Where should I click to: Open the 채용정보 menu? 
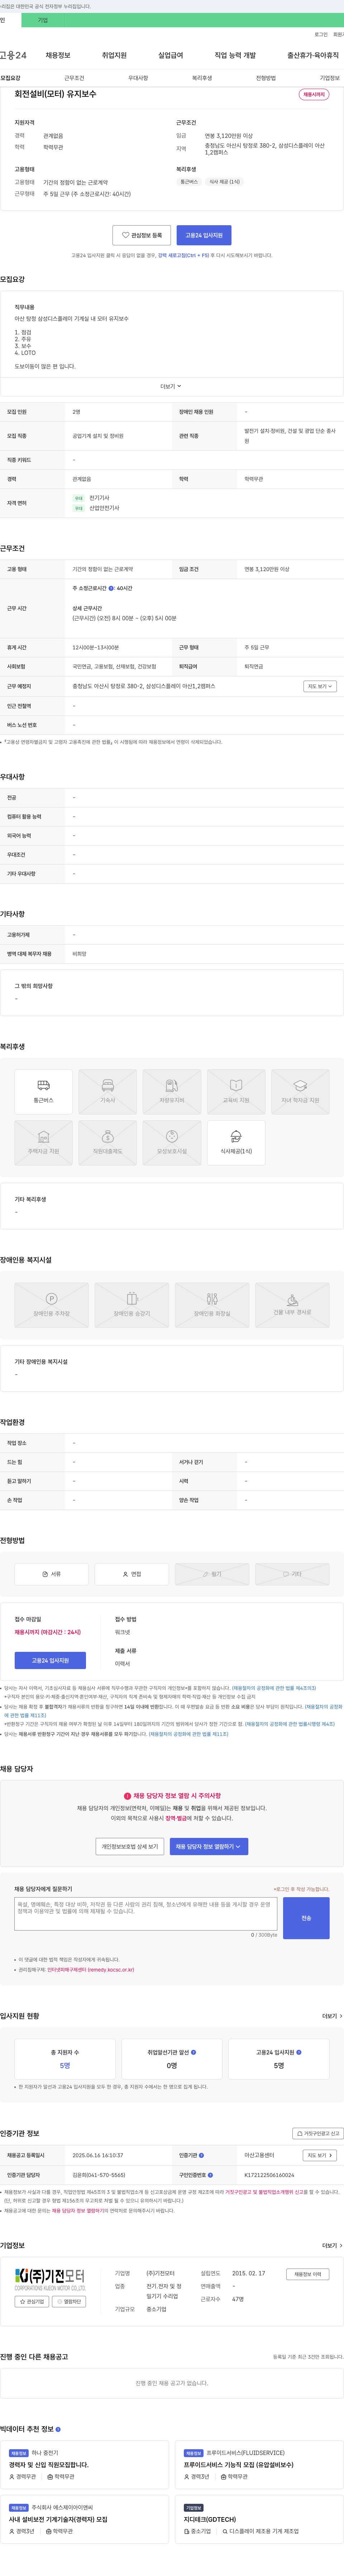pos(58,55)
